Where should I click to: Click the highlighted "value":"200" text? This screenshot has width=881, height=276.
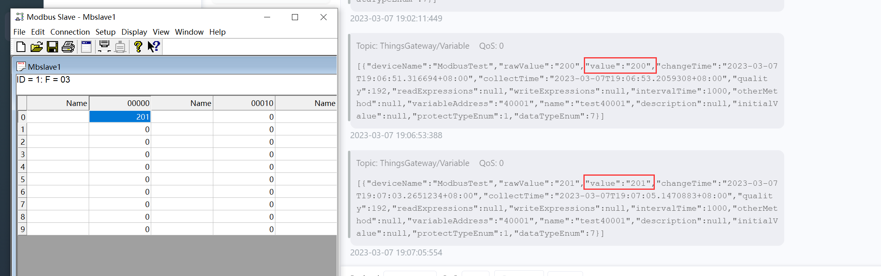click(x=620, y=66)
